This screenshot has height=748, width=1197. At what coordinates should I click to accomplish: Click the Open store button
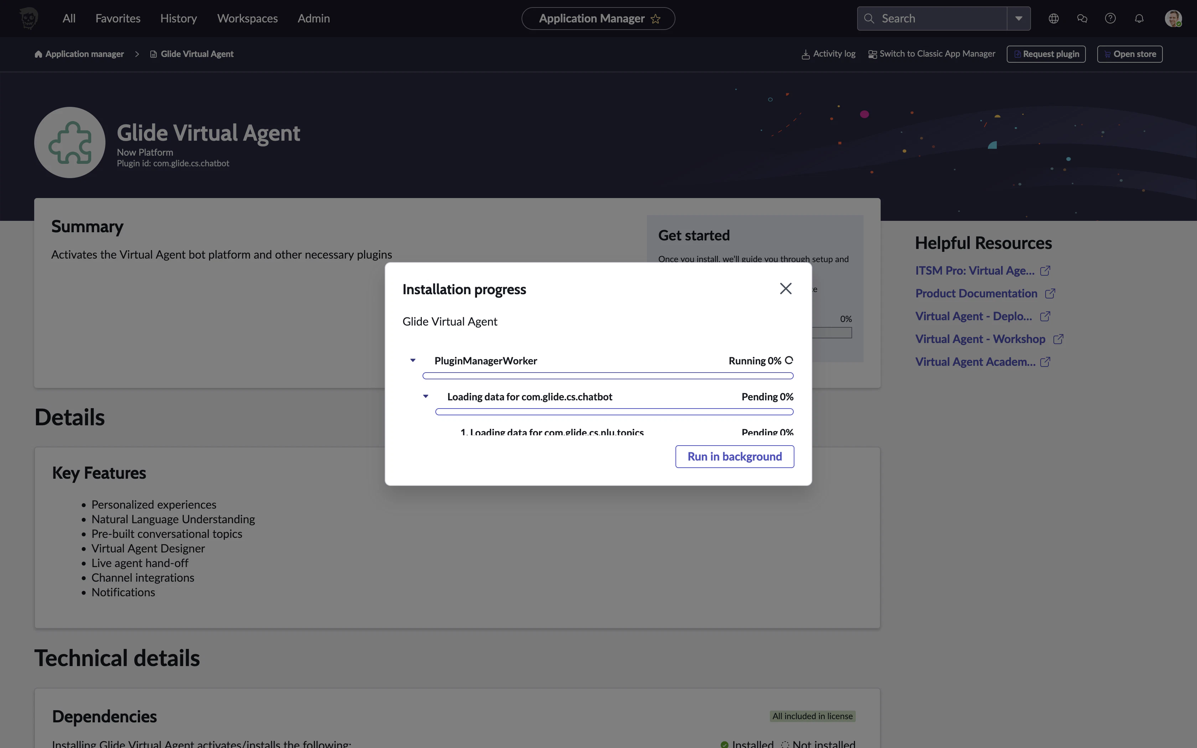point(1130,54)
